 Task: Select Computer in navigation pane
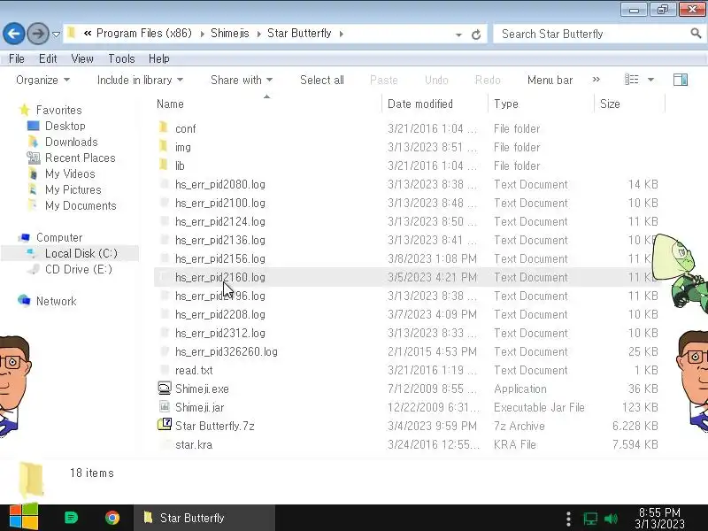[59, 237]
